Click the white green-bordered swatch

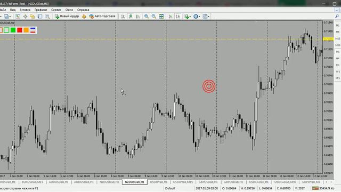coord(6,30)
